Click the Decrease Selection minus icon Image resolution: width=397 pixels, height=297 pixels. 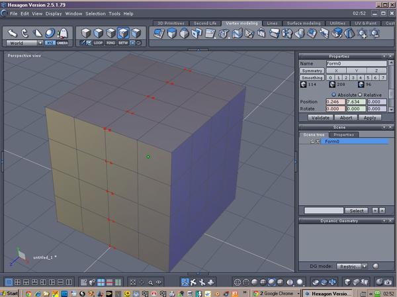click(375, 34)
